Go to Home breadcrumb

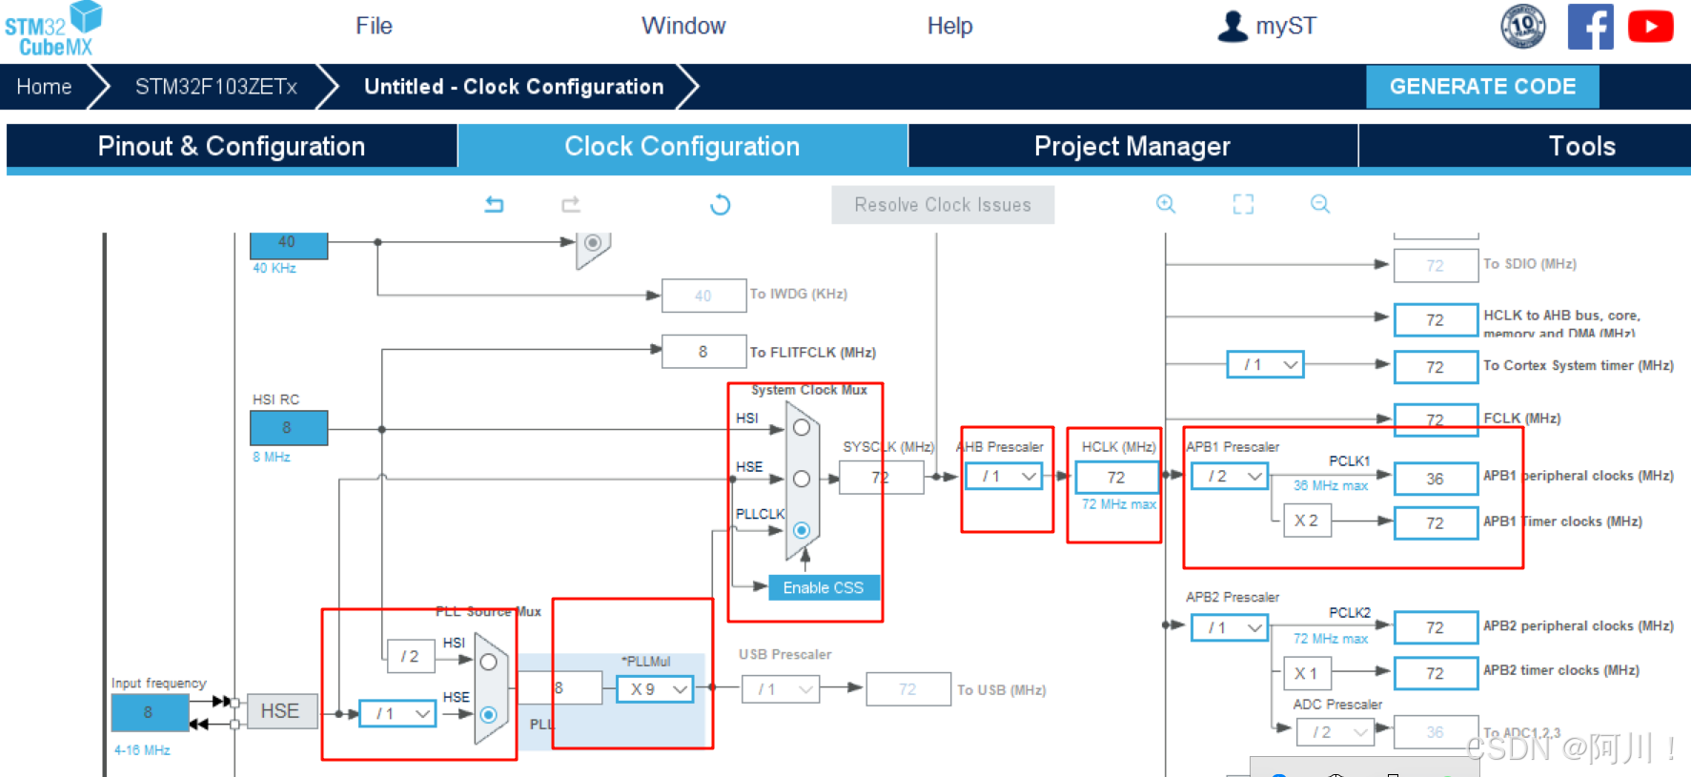(x=44, y=87)
